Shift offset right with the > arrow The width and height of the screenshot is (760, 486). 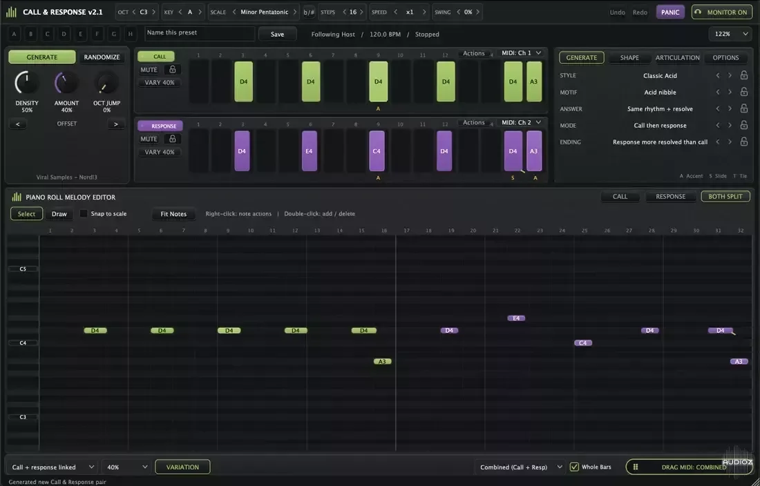click(116, 124)
